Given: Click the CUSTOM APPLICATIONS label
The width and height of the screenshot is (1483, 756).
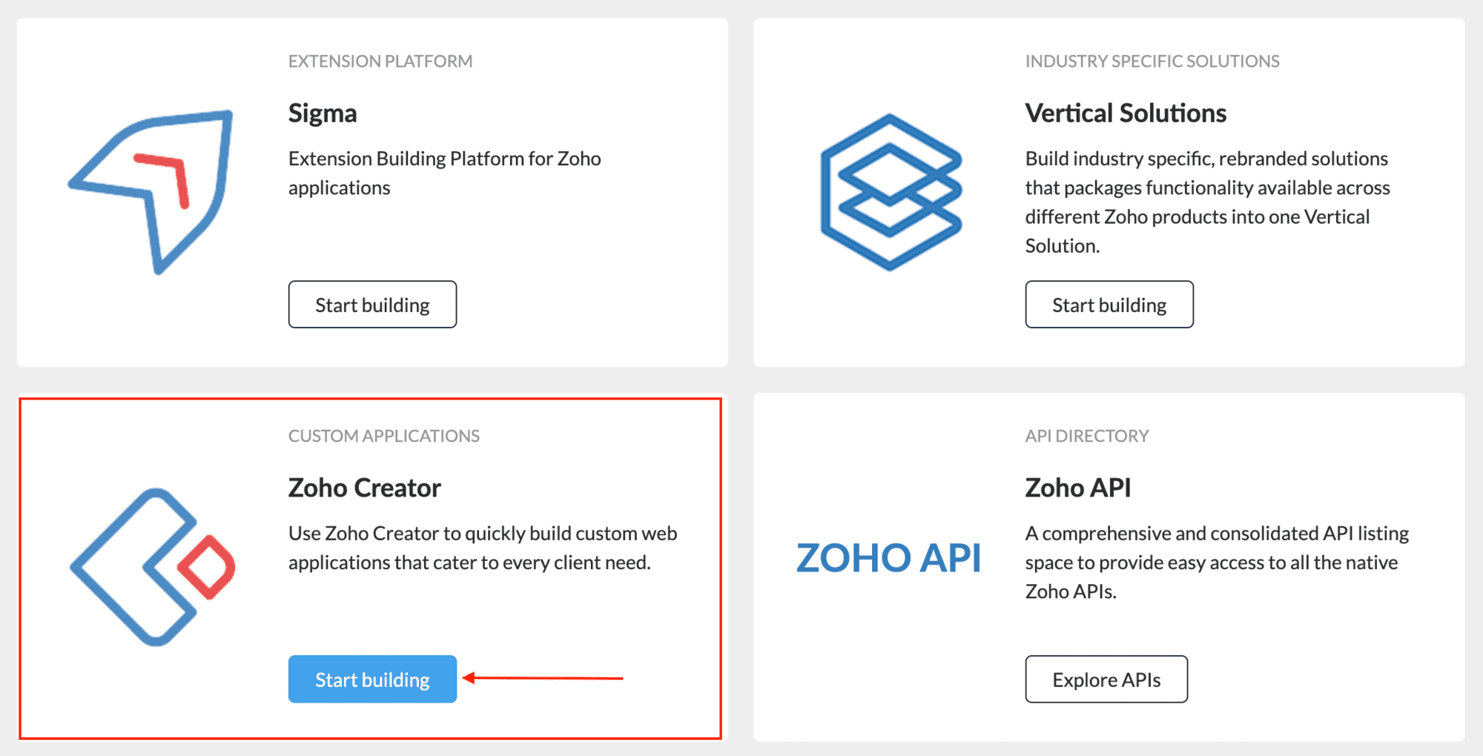Looking at the screenshot, I should [x=384, y=436].
